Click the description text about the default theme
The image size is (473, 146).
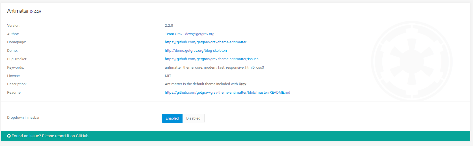point(206,84)
